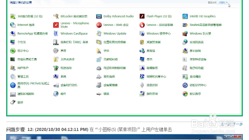
Task: Click the 管理工具 link
Action: [23, 77]
